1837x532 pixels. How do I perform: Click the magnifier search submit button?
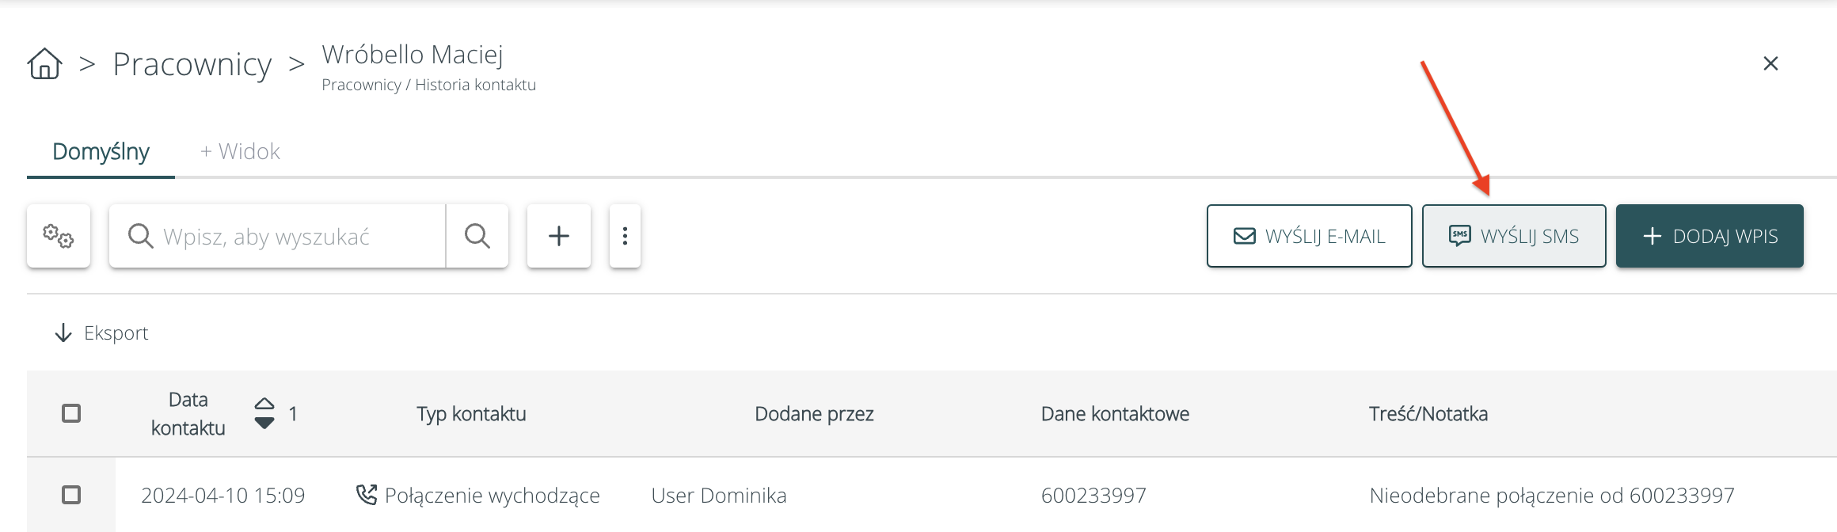coord(477,236)
